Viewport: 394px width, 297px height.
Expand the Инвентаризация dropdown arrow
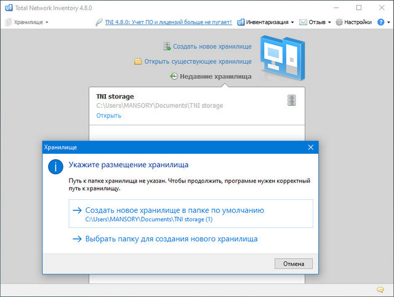292,22
